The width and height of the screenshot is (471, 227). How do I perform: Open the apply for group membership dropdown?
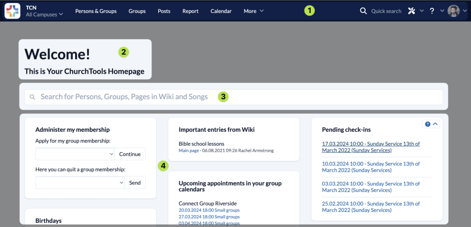75,154
